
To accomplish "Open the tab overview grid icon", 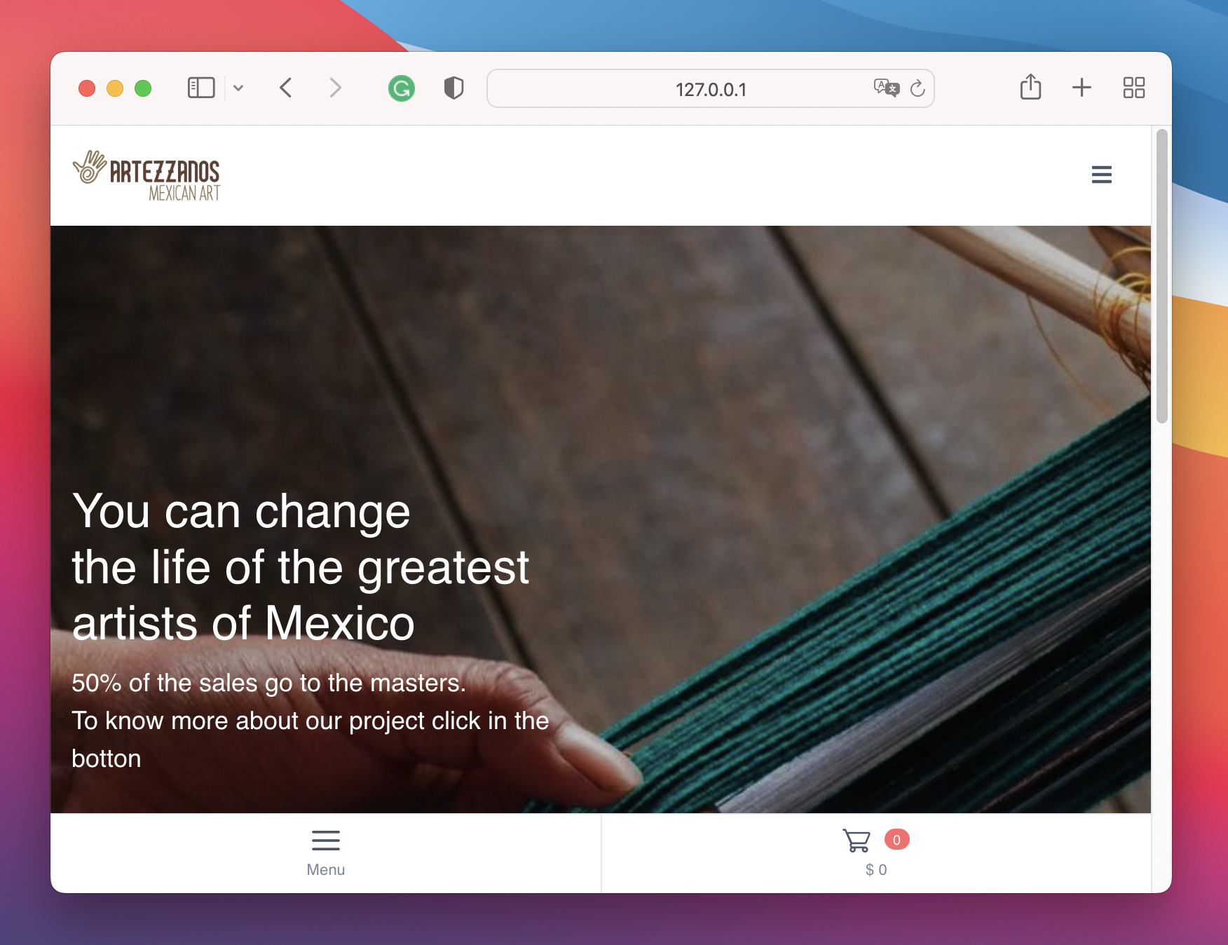I will (1133, 88).
